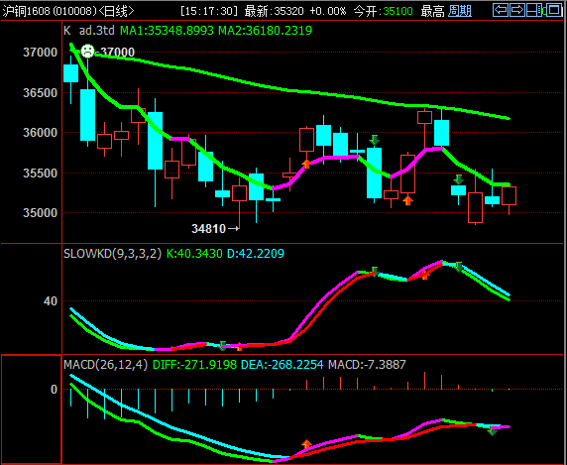Click the <日线> daily period label
This screenshot has width=567, height=465.
click(x=116, y=11)
